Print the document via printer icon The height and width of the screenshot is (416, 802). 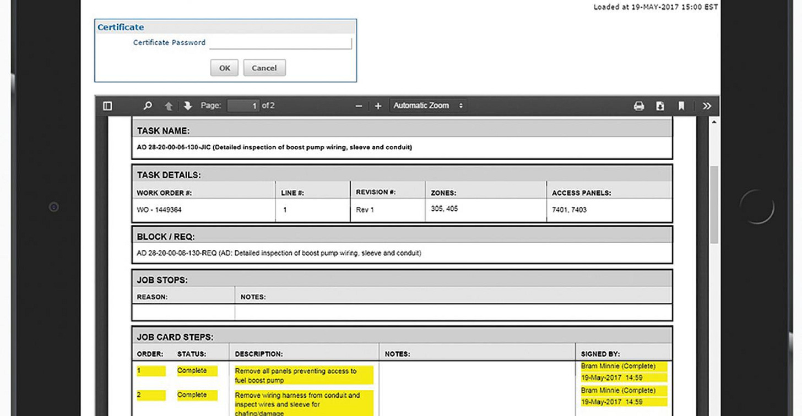tap(639, 106)
